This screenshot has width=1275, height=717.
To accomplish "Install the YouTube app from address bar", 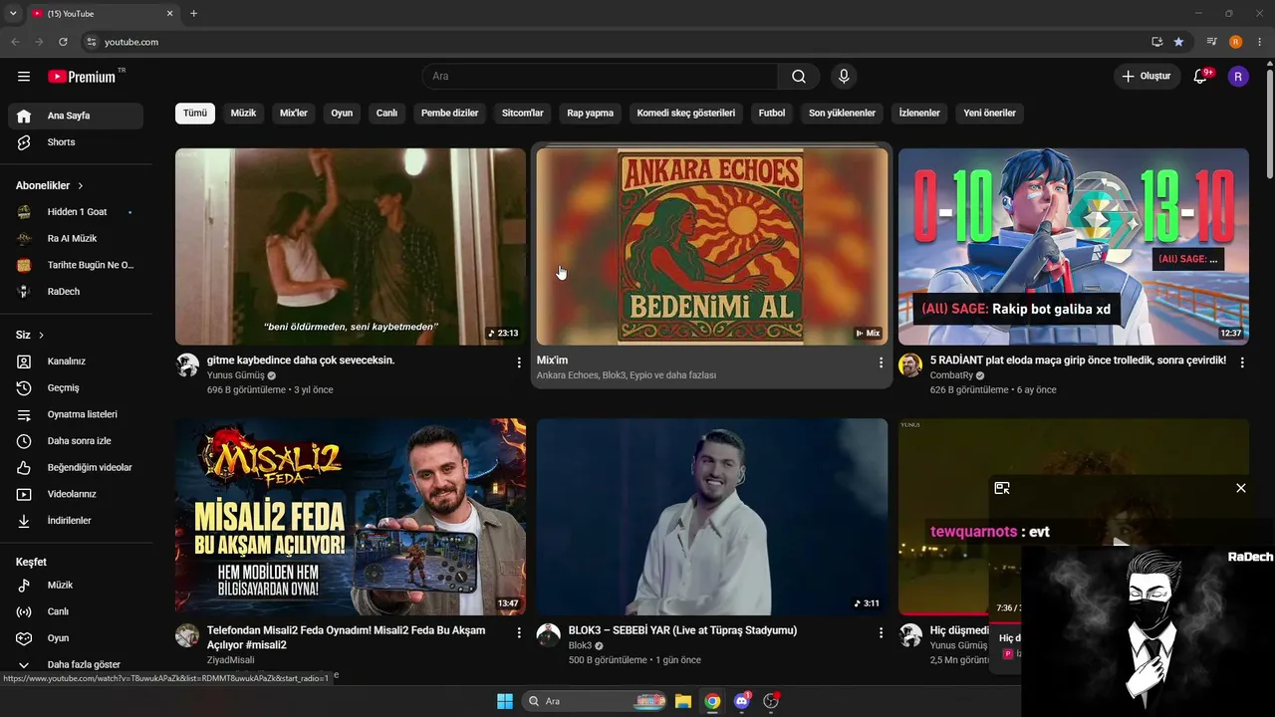I will tap(1156, 42).
